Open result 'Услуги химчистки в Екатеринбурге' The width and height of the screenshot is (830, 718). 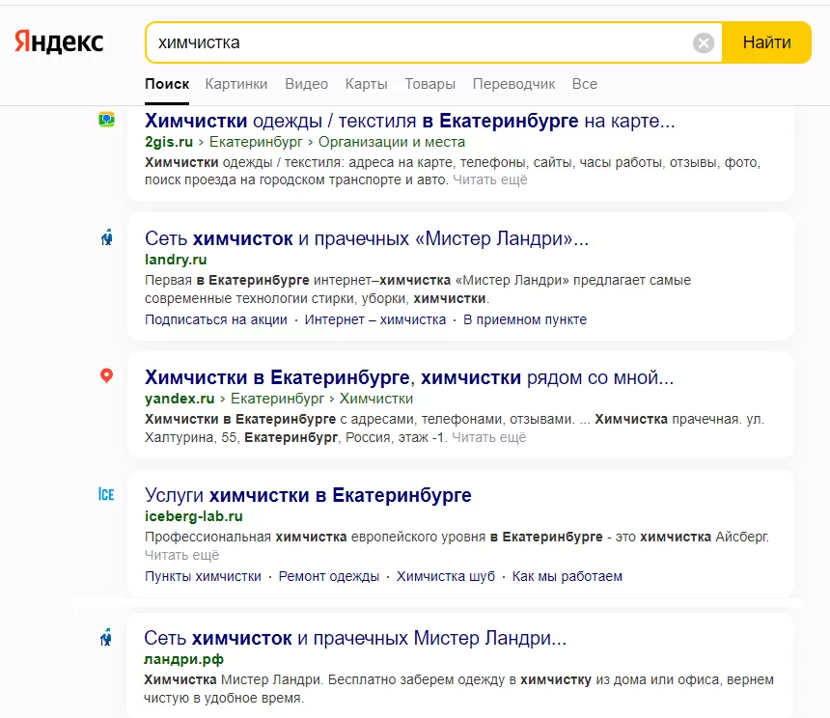308,495
